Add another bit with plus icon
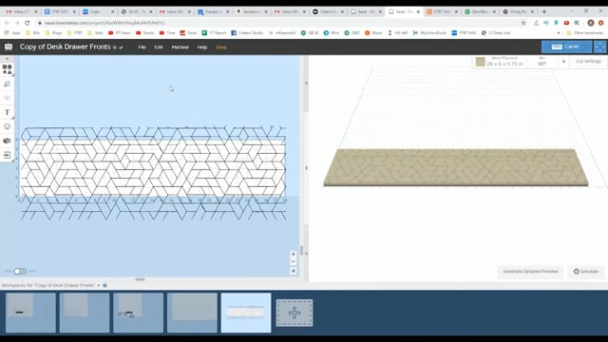Viewport: 608px width, 342px height. pos(563,61)
